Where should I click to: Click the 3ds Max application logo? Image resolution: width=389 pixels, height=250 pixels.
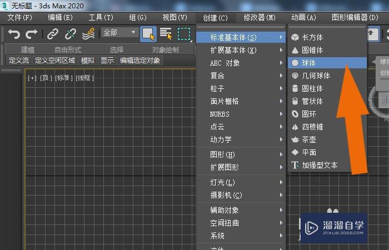coord(4,6)
